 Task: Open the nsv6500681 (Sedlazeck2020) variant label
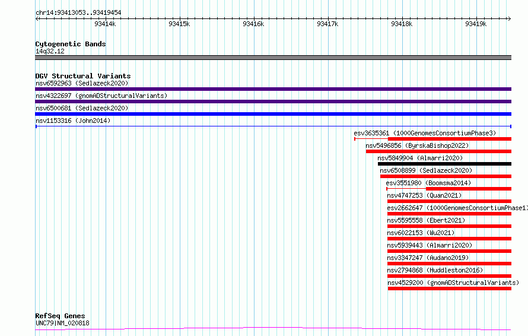[82, 108]
